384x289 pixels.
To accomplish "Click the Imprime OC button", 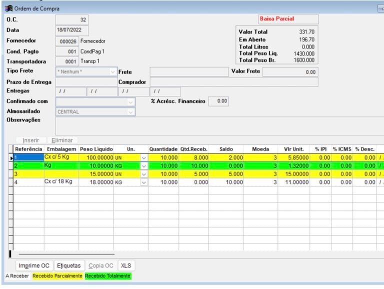I will (34, 265).
